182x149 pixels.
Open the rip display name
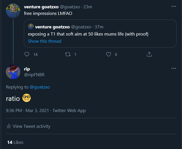pyautogui.click(x=27, y=69)
